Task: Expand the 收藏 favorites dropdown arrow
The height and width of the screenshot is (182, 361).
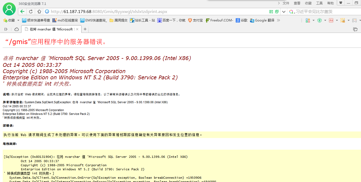Action: point(18,20)
